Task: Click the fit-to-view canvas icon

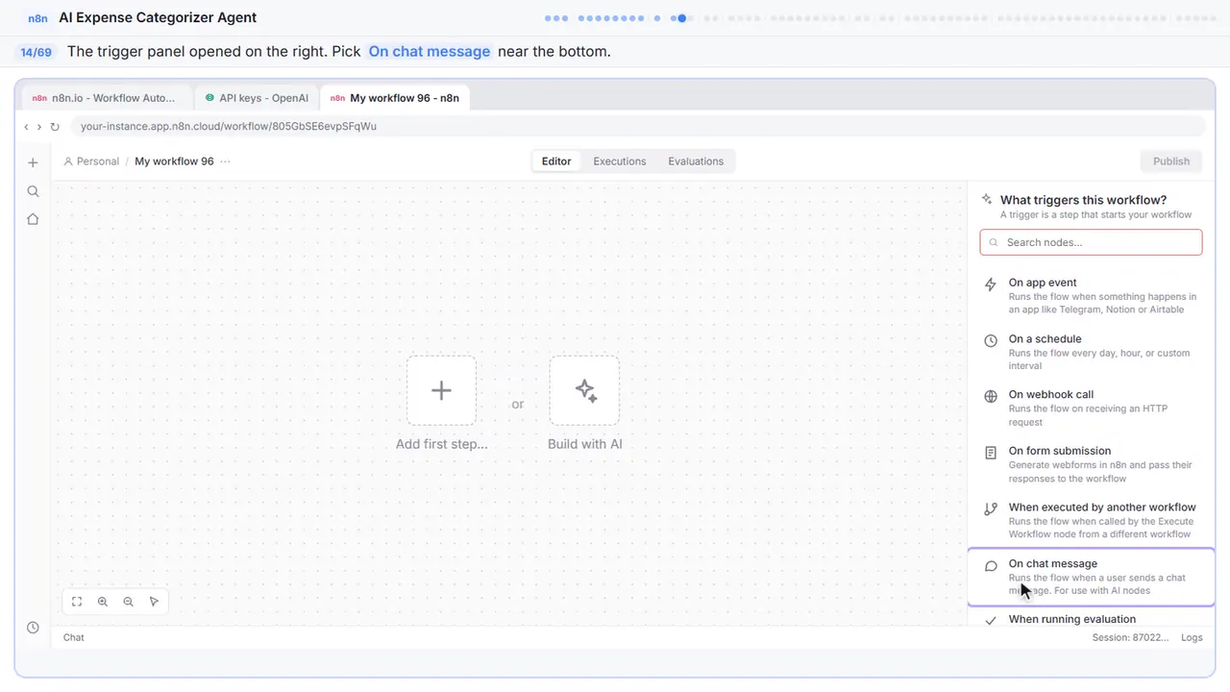Action: click(77, 602)
